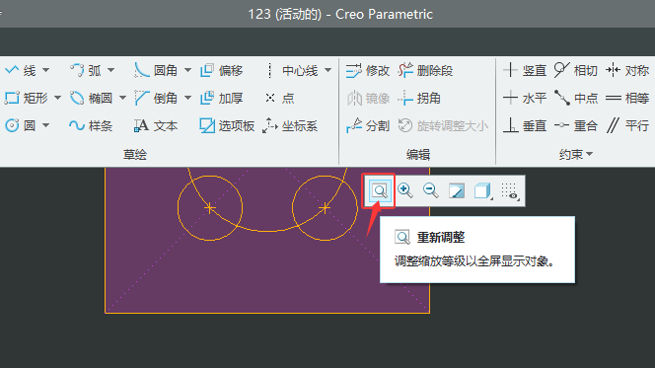Toggle the repaint view icon
655x368 pixels.
457,190
